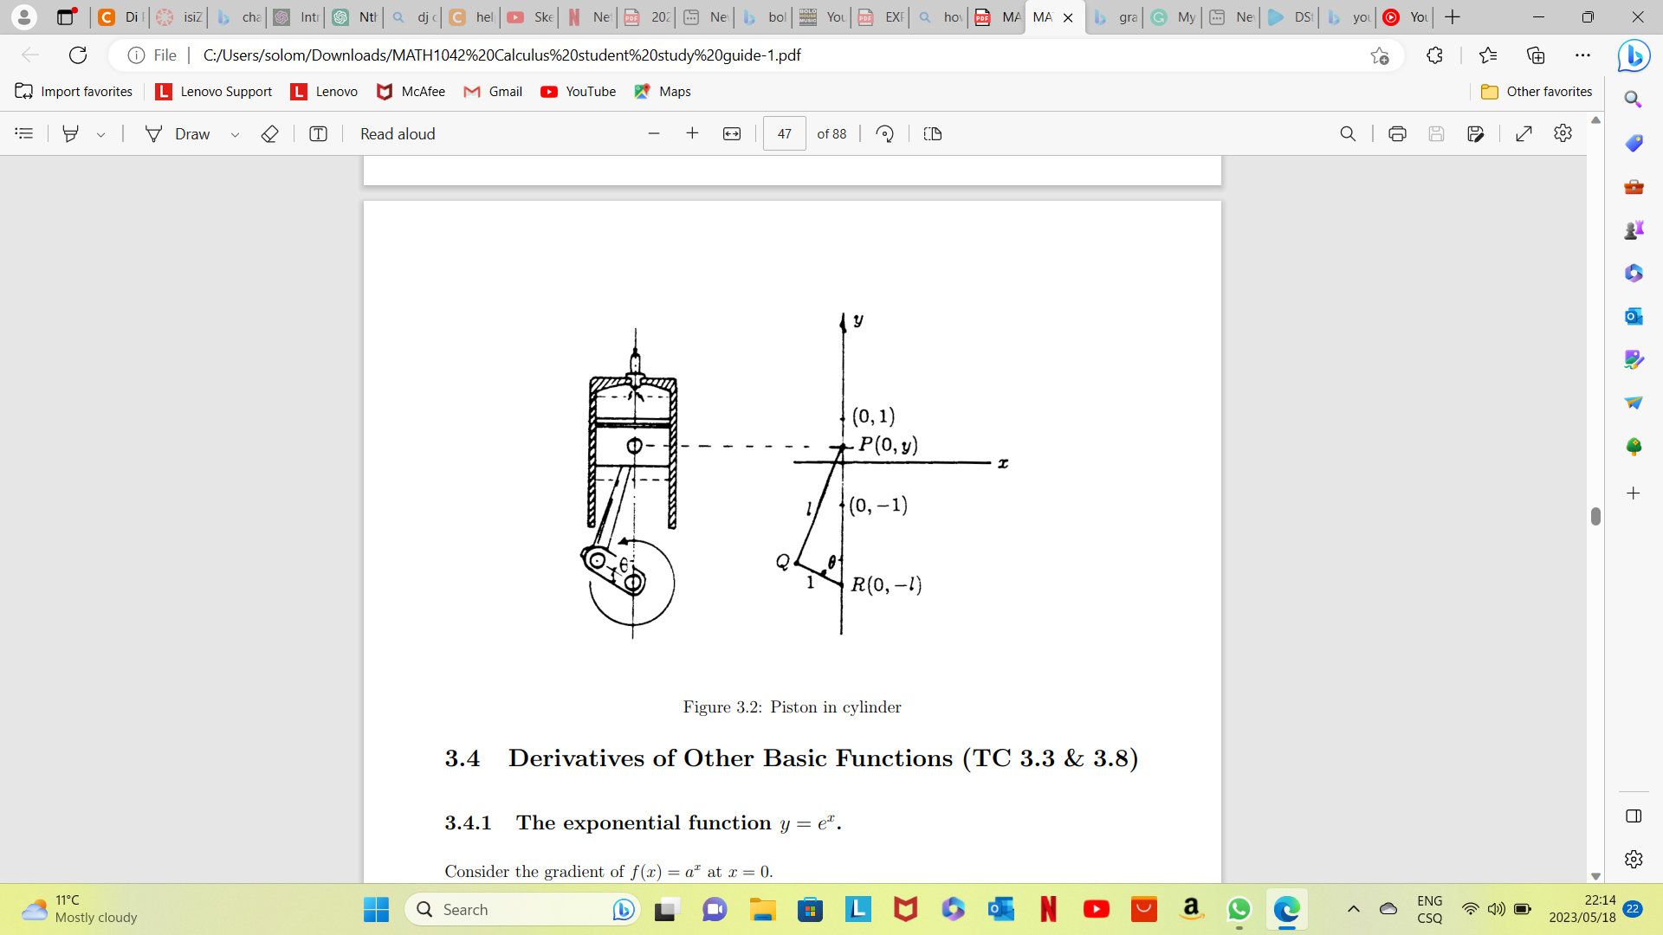Open the PDF in full screen
The width and height of the screenshot is (1663, 935).
[1524, 133]
